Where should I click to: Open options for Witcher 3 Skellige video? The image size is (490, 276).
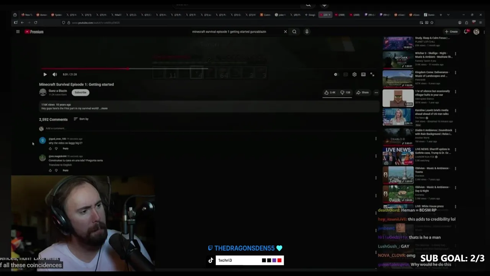pos(455,54)
